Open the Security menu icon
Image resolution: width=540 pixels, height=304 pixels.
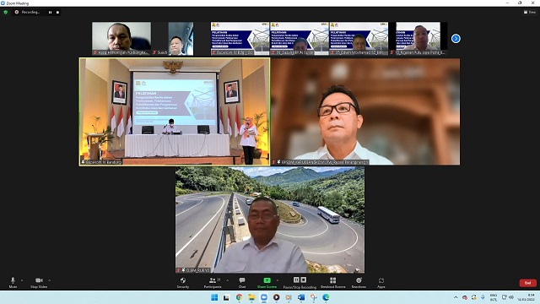(183, 283)
